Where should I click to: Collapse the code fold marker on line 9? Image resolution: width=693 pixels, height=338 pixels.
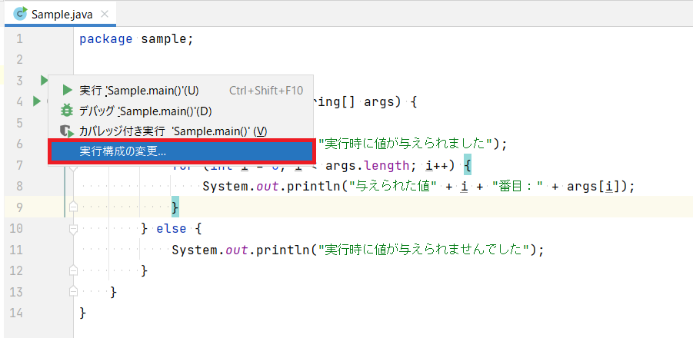73,207
